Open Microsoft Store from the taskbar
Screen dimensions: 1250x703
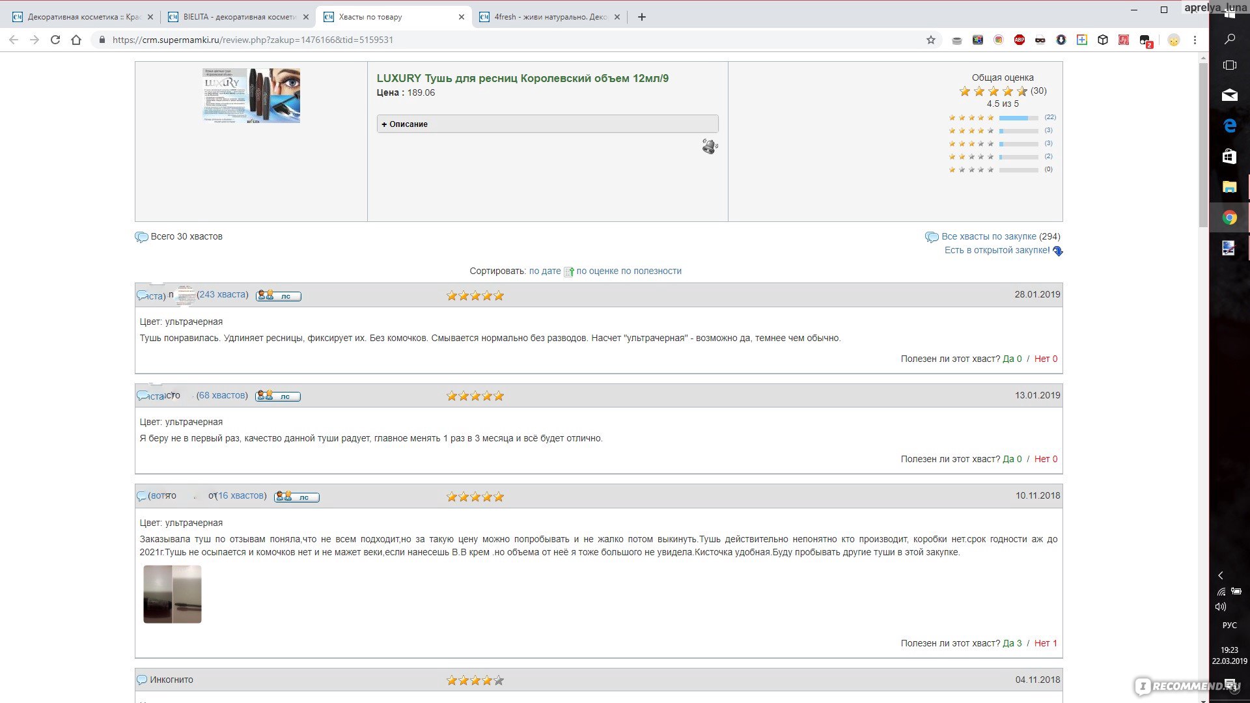[x=1230, y=156]
